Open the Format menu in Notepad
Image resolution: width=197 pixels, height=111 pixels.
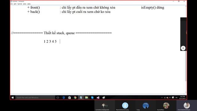20,4
